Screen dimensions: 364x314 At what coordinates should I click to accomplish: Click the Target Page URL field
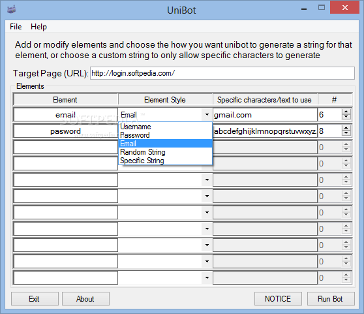pyautogui.click(x=222, y=73)
